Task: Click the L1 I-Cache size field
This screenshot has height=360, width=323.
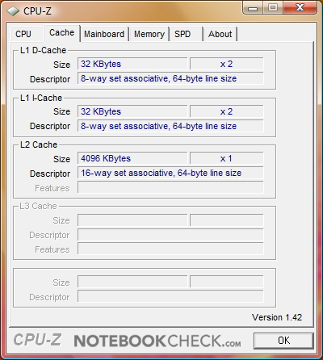Action: click(132, 111)
